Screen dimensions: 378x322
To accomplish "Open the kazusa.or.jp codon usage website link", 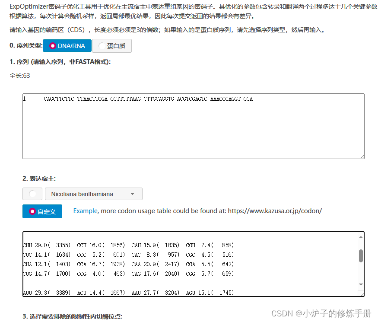I will click(x=274, y=211).
